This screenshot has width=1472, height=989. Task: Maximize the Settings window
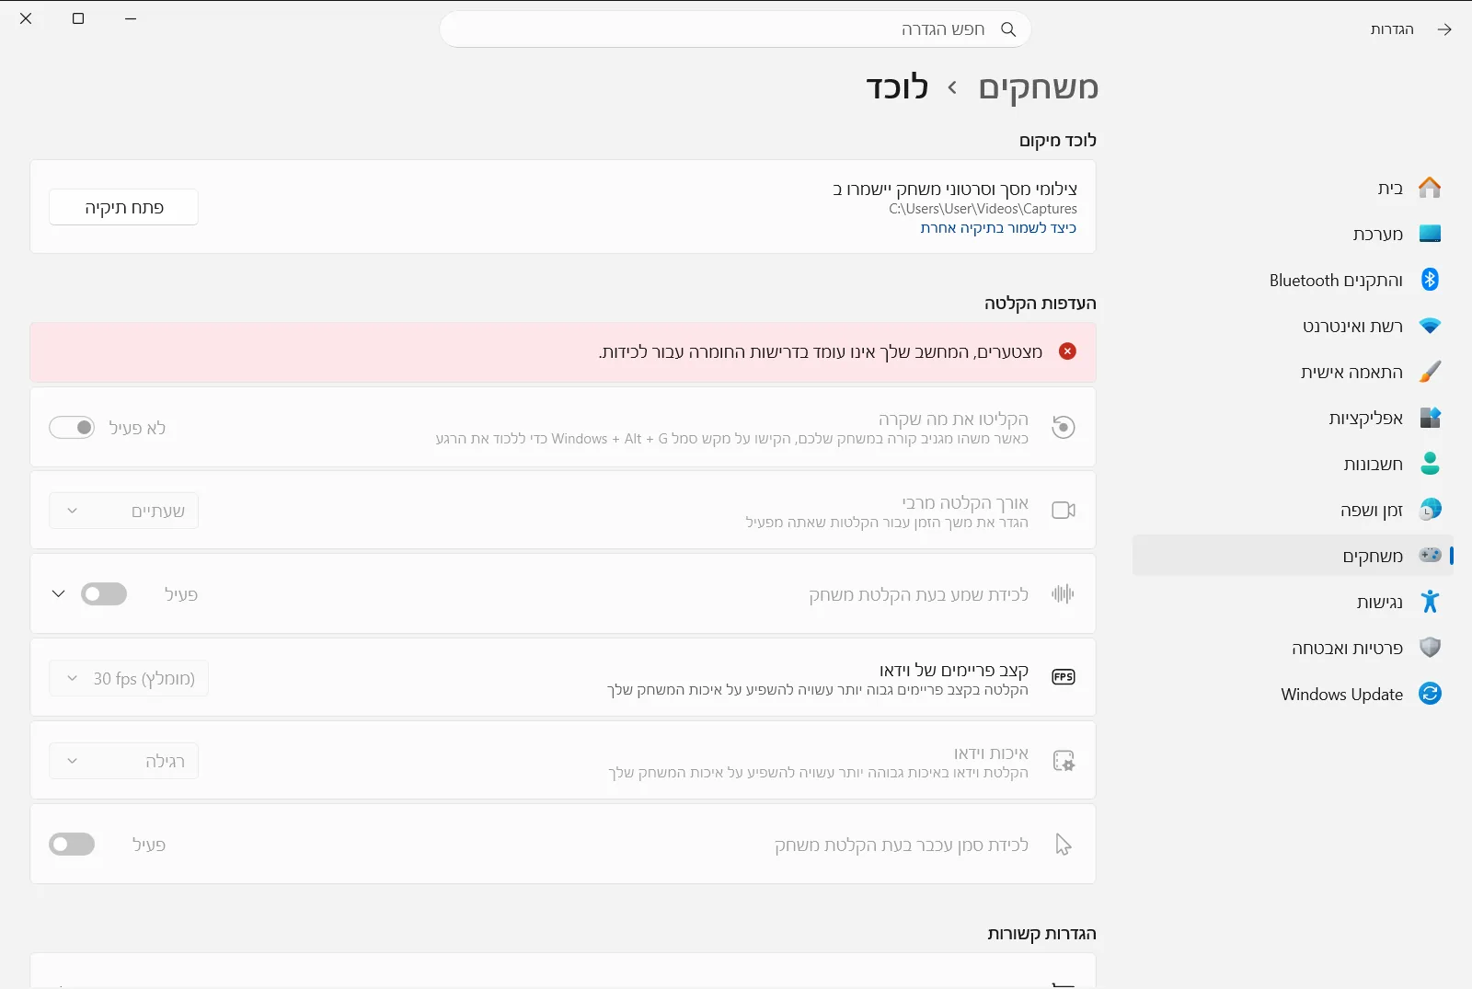coord(78,18)
